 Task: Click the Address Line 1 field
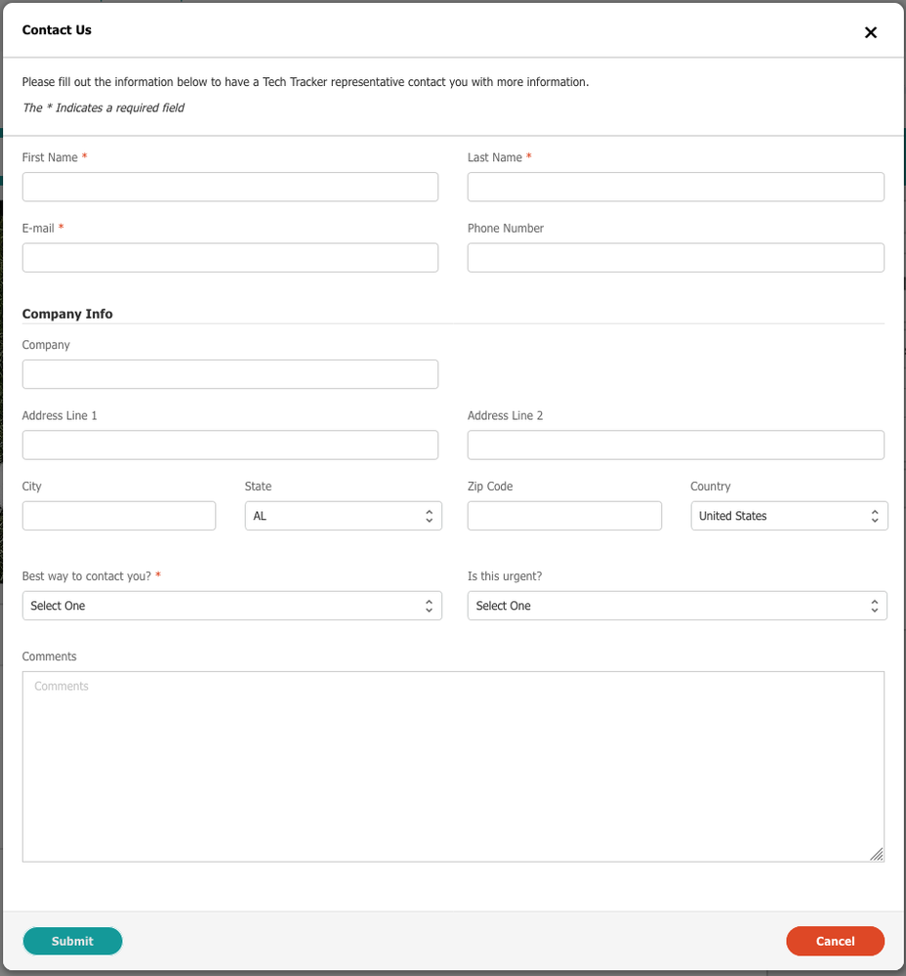pos(230,446)
